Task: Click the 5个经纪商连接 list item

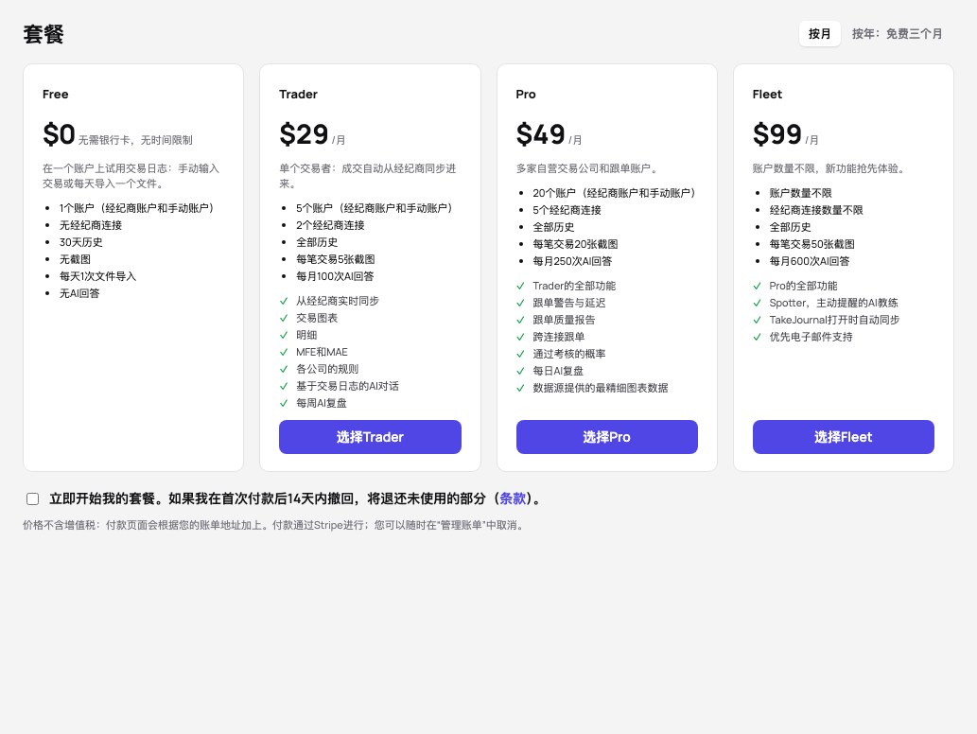Action: click(567, 210)
